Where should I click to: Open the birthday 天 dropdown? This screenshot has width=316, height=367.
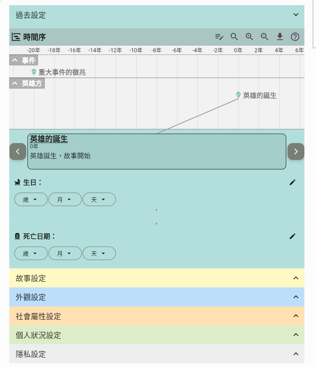coord(99,200)
